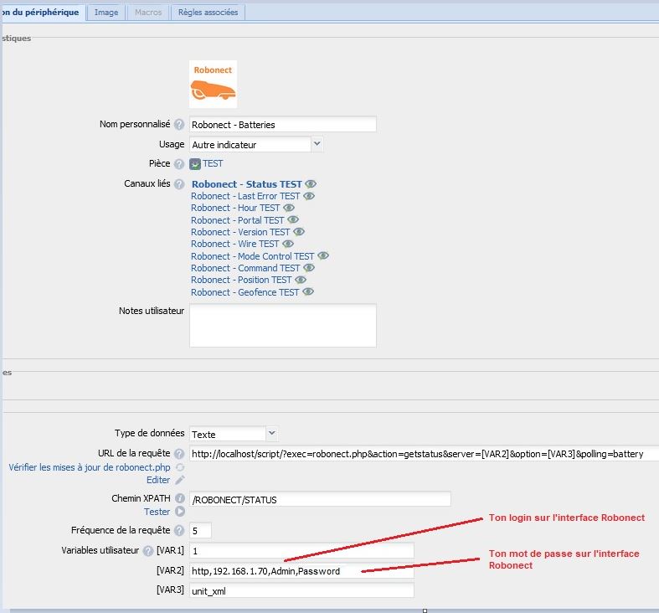Screen dimensions: 659x613
Task: Open help icon beside URL de la requête
Action: (179, 454)
